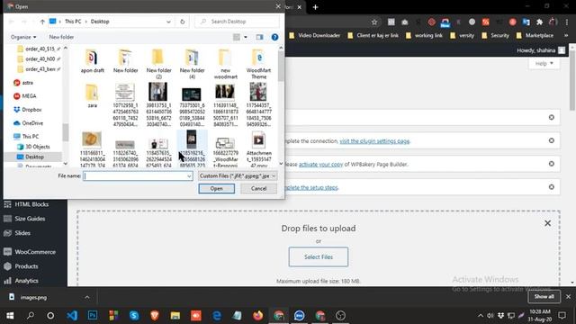Expand the WordPress Help dropdown

pos(544,64)
